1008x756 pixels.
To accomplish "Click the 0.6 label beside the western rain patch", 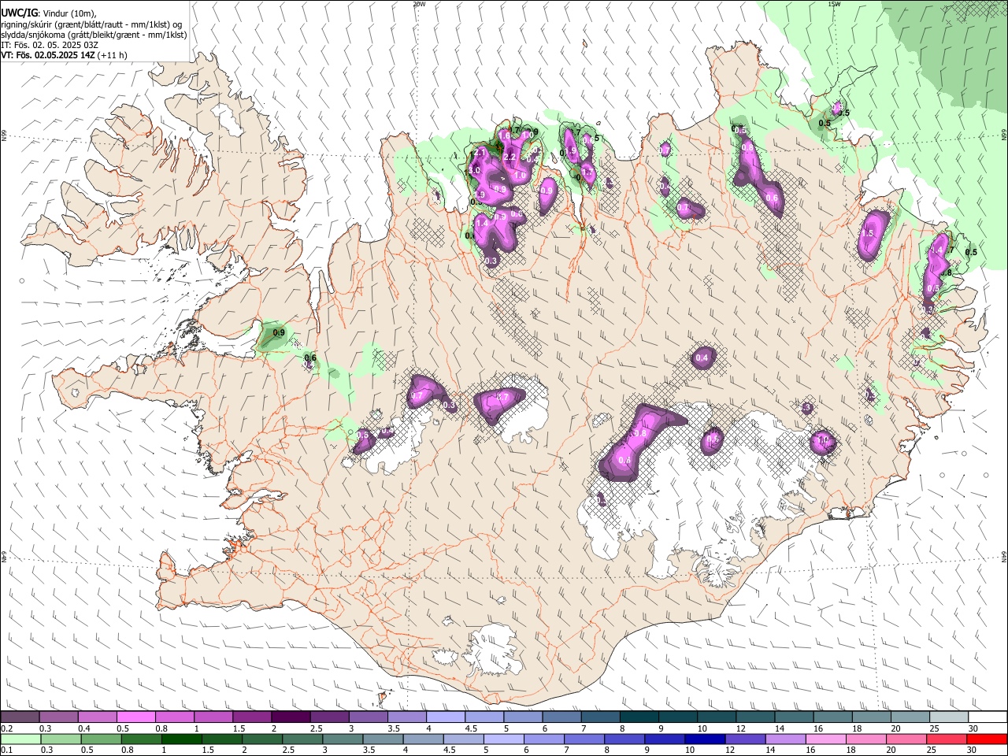I will tap(310, 358).
